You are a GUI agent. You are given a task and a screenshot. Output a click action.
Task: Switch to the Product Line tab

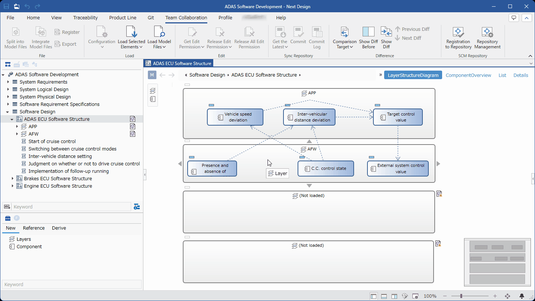123,17
